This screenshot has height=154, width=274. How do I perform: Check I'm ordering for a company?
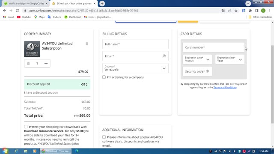104,77
